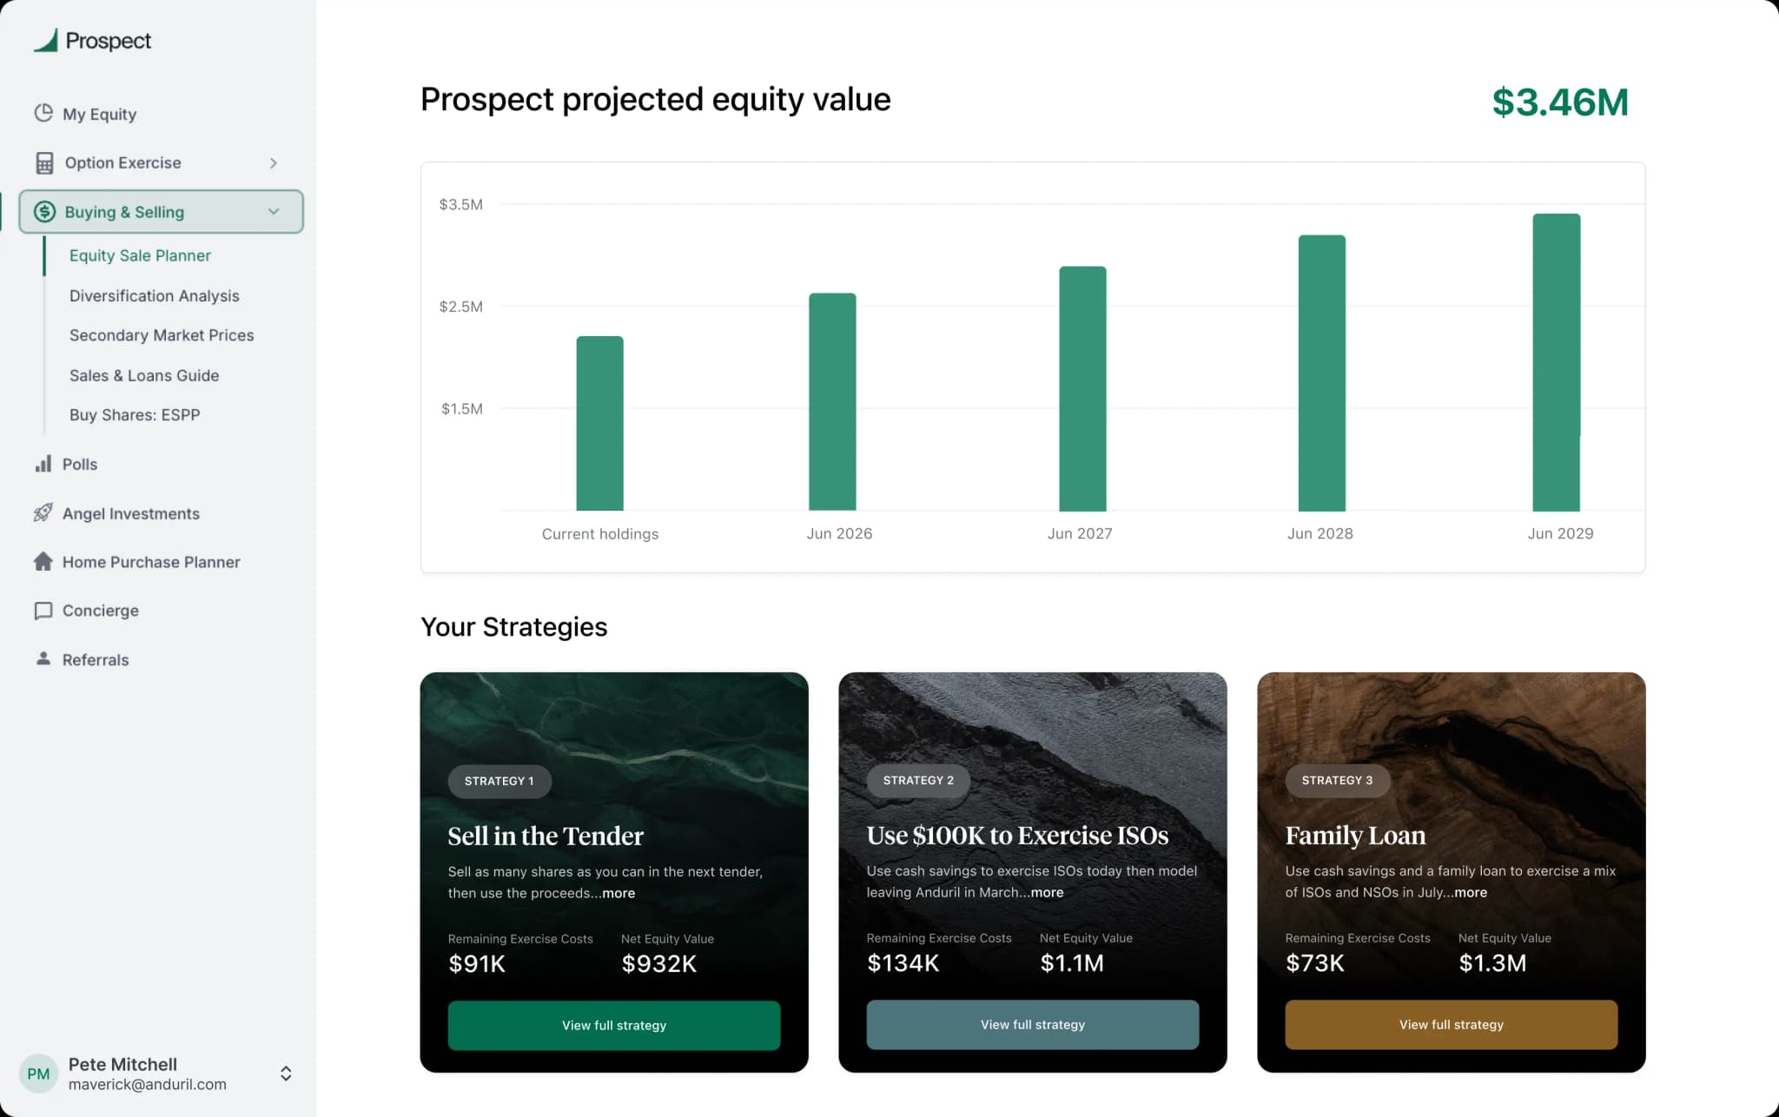Screen dimensions: 1779x1117
Task: Select the Polls bar chart icon
Action: (x=43, y=464)
